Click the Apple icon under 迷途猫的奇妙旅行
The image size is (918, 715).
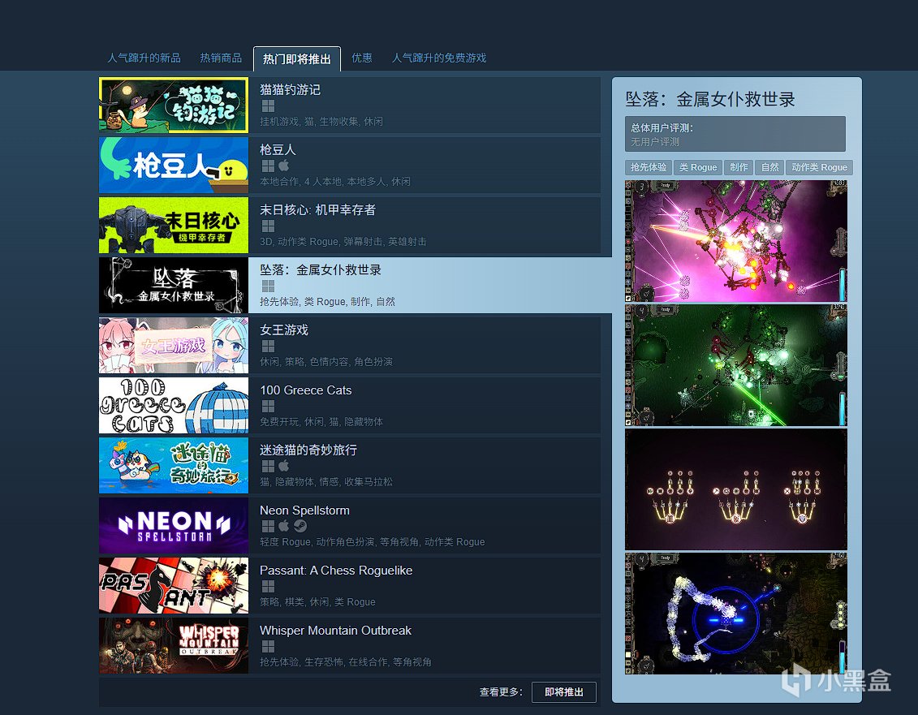pyautogui.click(x=284, y=466)
